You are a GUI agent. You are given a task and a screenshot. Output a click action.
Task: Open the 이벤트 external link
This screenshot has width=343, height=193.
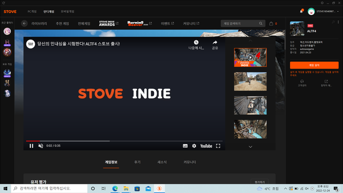point(167,23)
